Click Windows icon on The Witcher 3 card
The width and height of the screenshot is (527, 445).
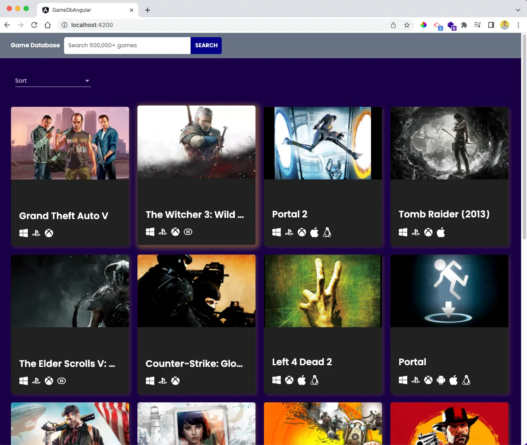point(150,232)
